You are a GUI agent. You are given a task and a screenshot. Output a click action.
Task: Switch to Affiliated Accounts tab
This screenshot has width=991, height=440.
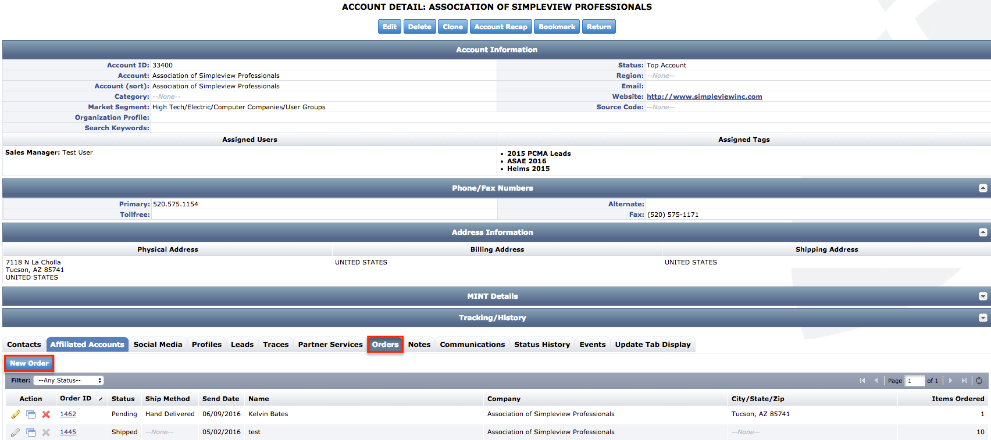(87, 345)
